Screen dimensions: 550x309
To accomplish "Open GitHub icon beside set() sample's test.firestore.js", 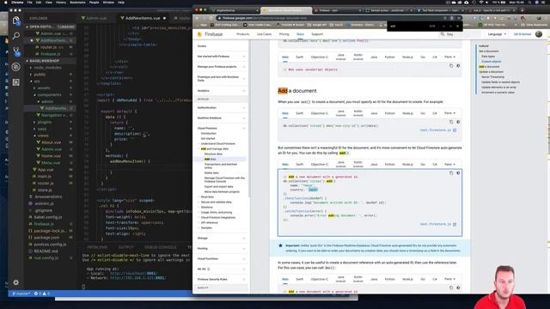I will (455, 130).
